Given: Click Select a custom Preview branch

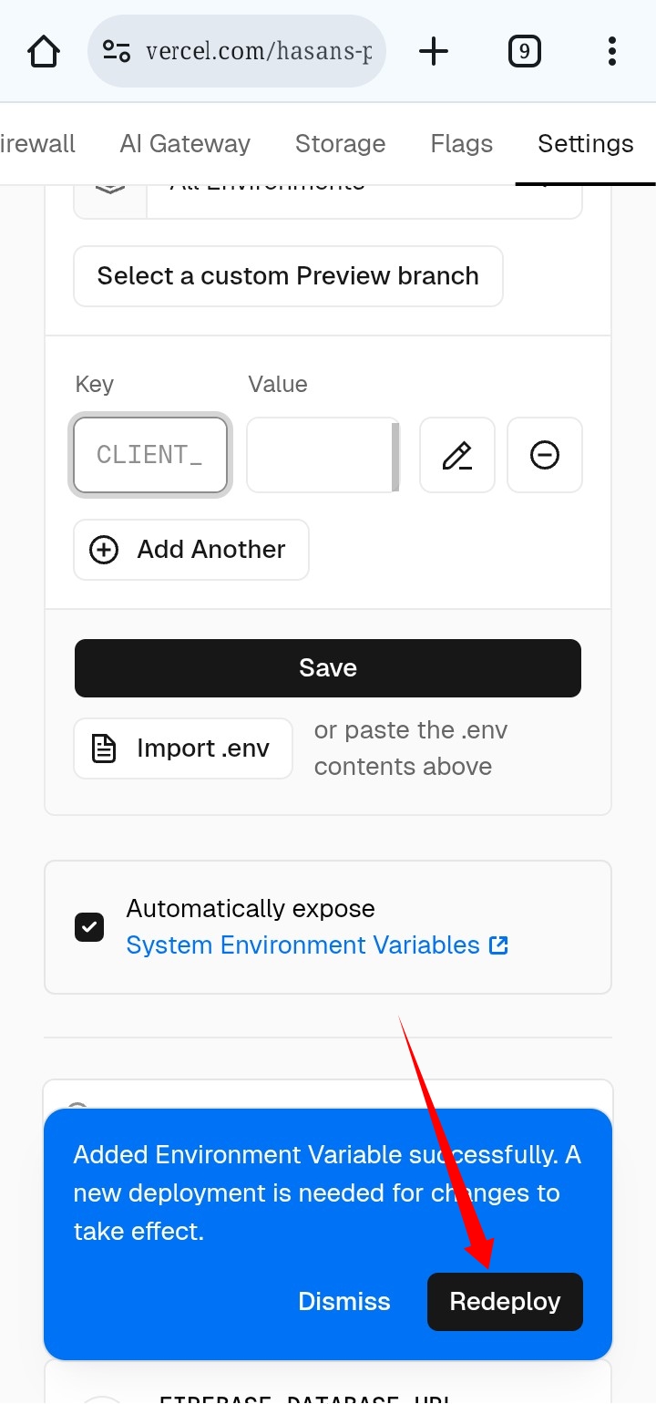Looking at the screenshot, I should pos(288,276).
